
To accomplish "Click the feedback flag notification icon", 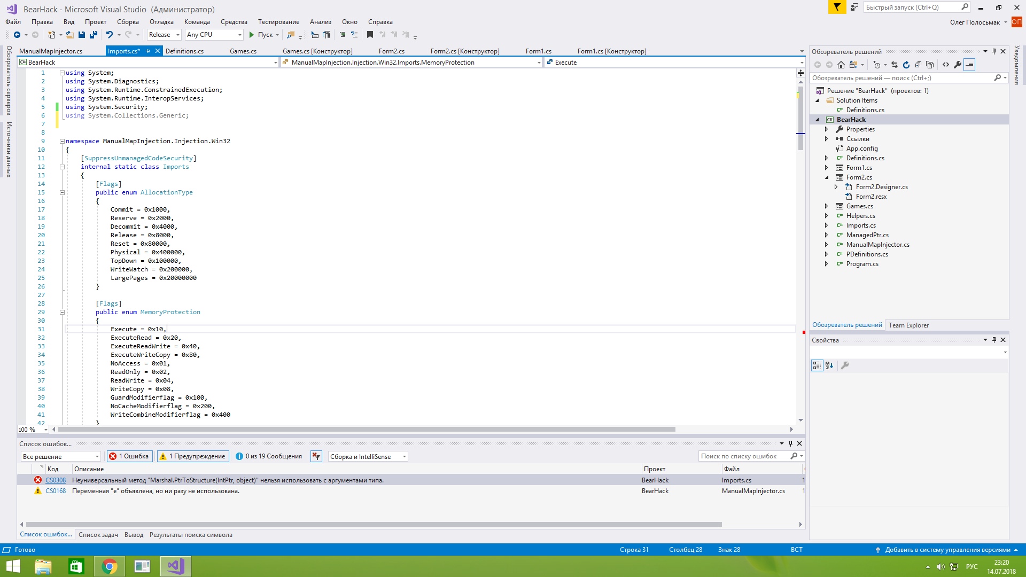I will point(837,7).
